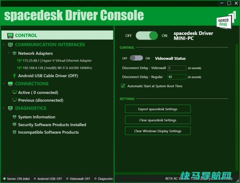Viewport: 240px width, 183px height.
Task: Click the Server: ON (idle) status text
Action: (x=18, y=179)
